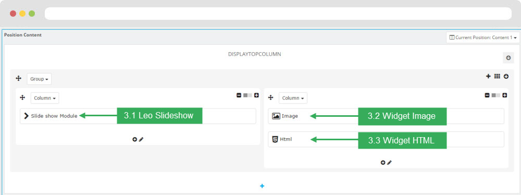
Task: Click the move handle of the Slide show Module column
Action: pos(22,97)
